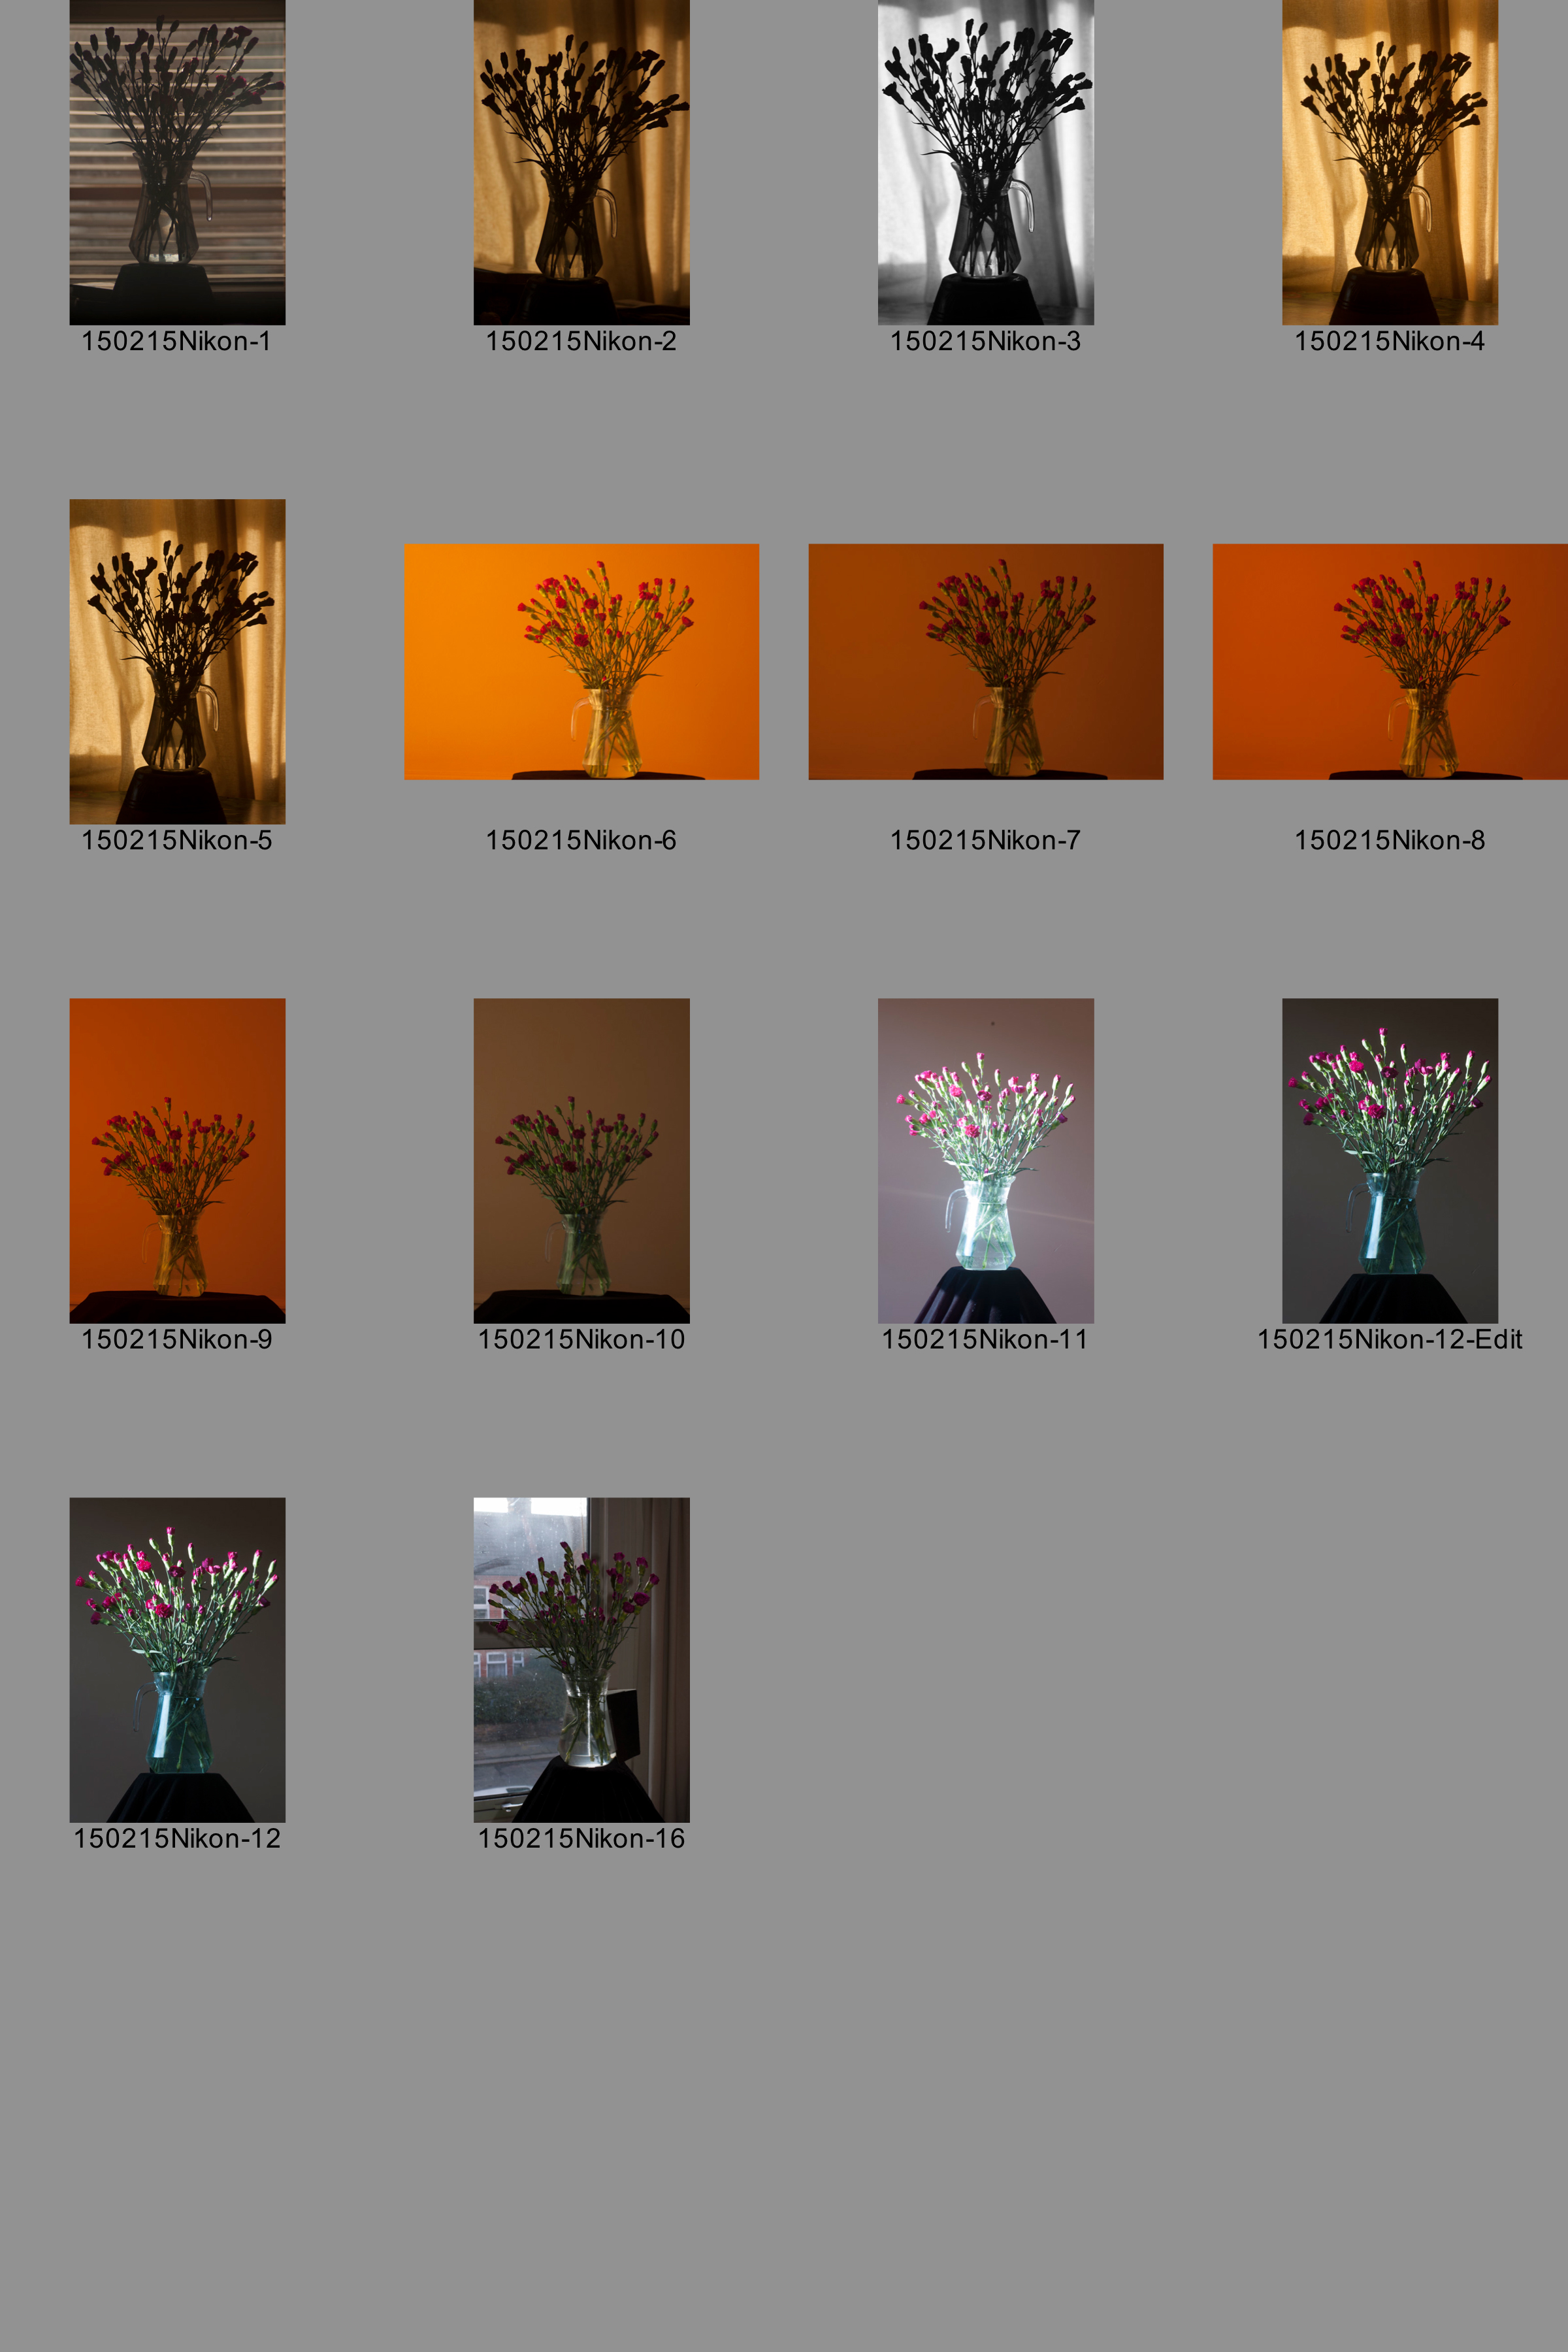Image resolution: width=1568 pixels, height=2352 pixels.
Task: Select the 150215Nikon-5 silhouette thumbnail
Action: tap(177, 661)
